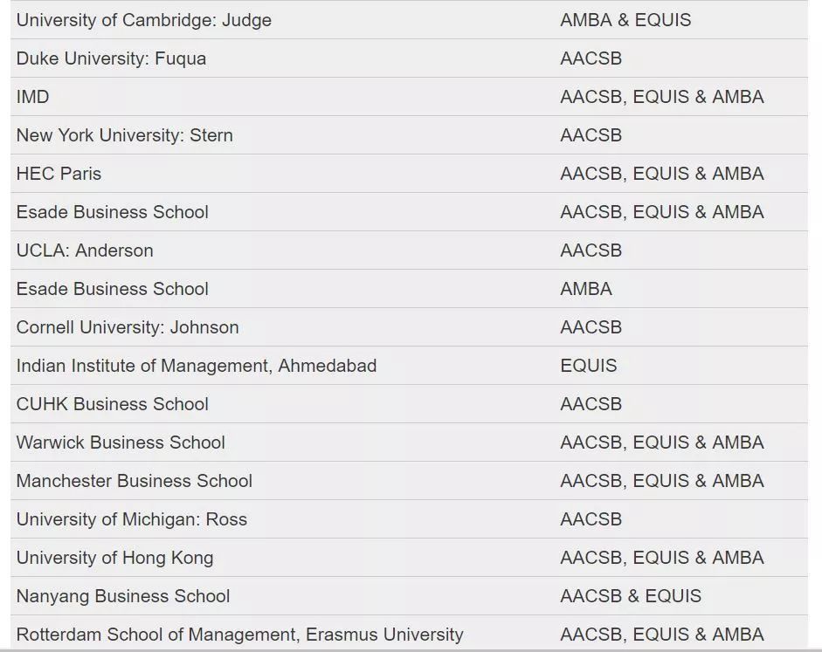Click Manchester Business School entry
The height and width of the screenshot is (652, 822).
(135, 481)
